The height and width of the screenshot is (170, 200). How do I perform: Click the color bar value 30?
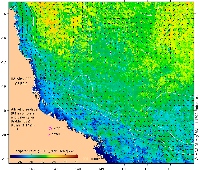(77, 162)
